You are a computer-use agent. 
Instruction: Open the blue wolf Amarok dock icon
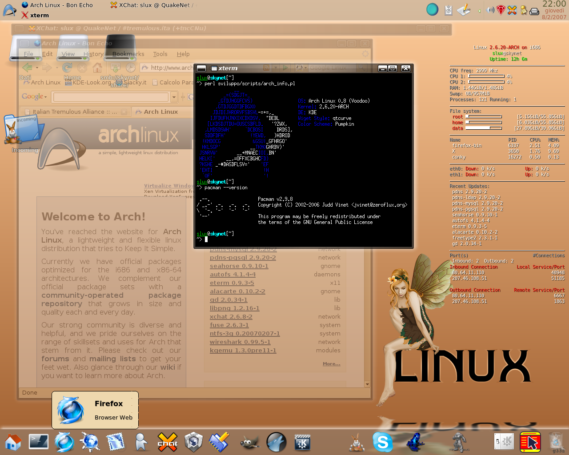276,442
